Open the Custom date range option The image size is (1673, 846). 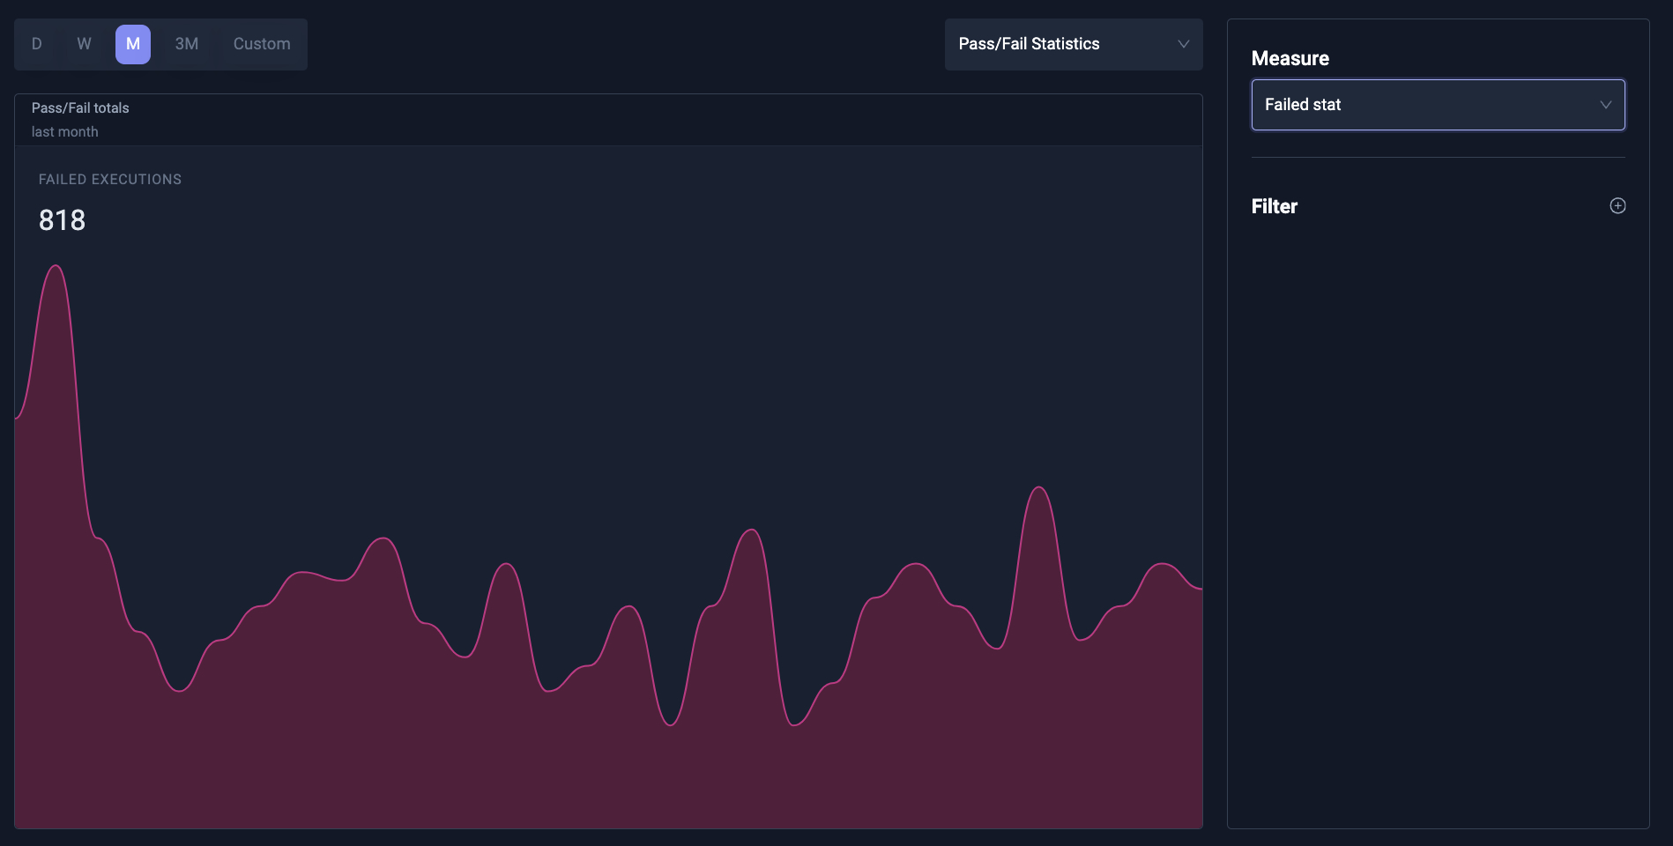point(262,44)
